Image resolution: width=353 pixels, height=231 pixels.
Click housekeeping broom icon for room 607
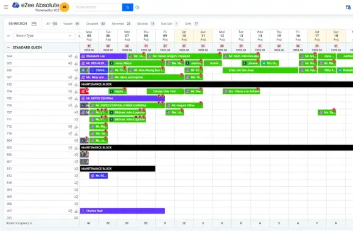coord(76,77)
